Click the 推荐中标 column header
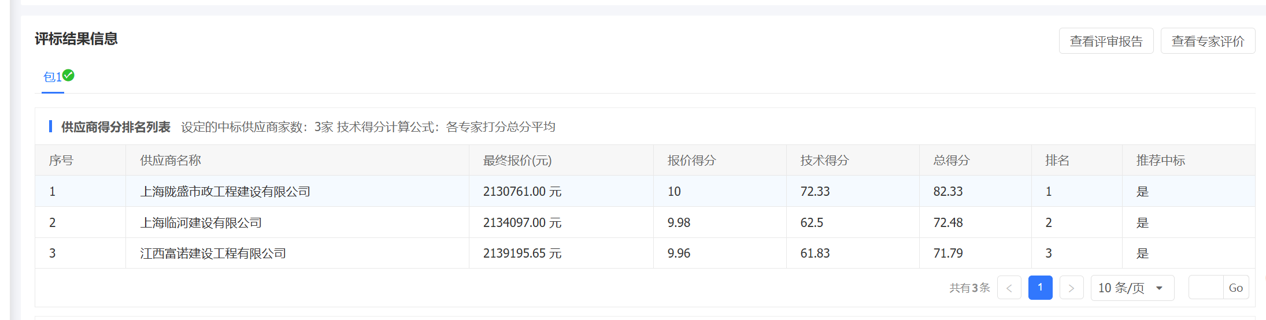This screenshot has height=320, width=1266. pos(1161,161)
